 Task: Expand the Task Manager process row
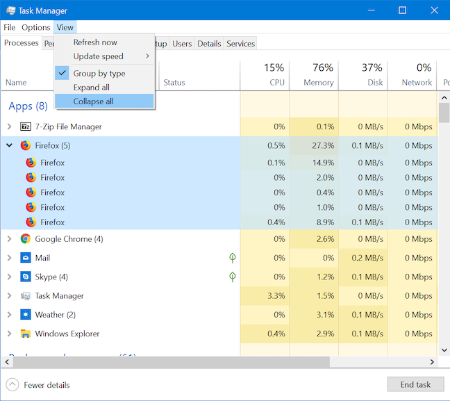(x=9, y=295)
